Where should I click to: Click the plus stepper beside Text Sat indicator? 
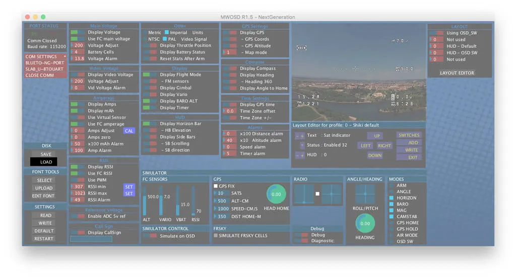[x=302, y=135]
